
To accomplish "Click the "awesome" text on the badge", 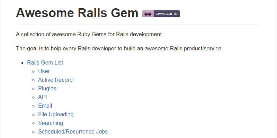I will (167, 14).
